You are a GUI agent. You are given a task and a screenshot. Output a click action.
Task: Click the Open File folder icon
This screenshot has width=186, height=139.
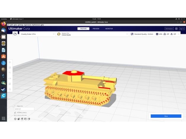tap(15, 34)
